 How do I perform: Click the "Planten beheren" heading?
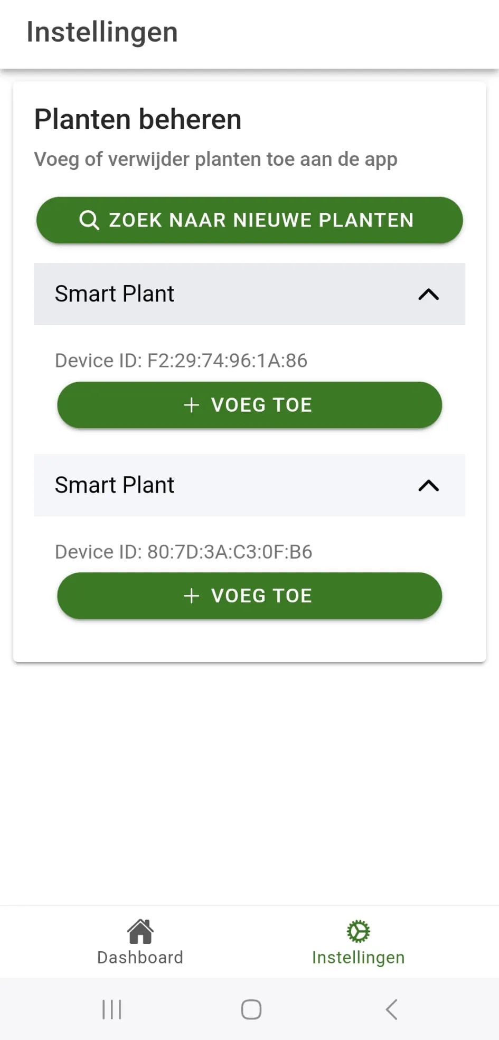click(138, 119)
